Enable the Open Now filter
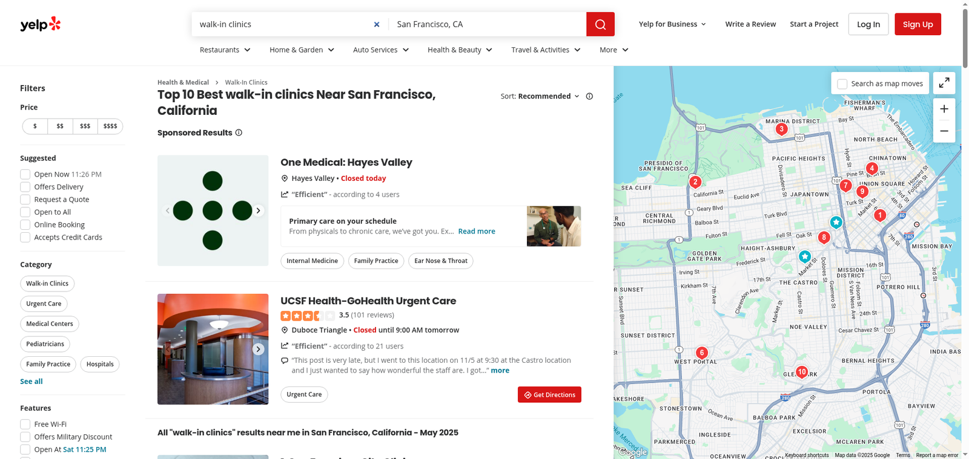 [25, 174]
